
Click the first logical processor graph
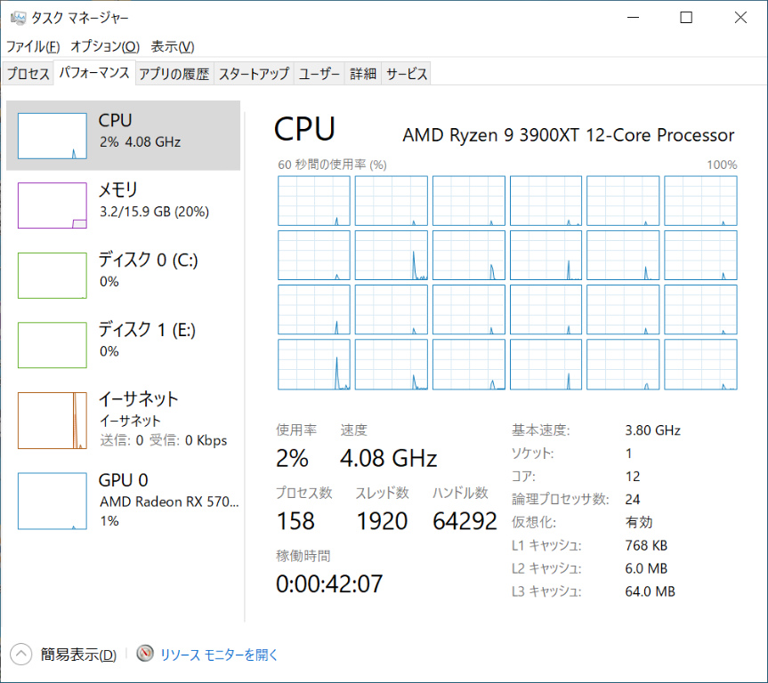pos(314,200)
